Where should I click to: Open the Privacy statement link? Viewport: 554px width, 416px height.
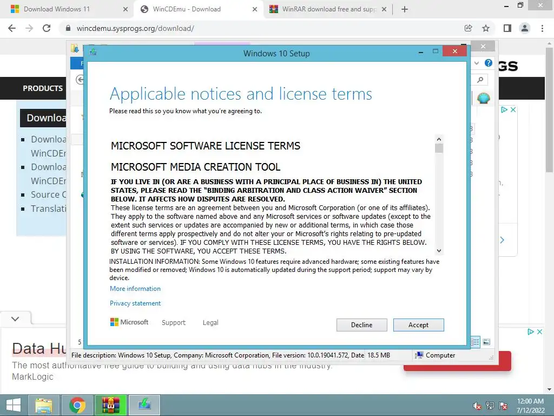[135, 303]
